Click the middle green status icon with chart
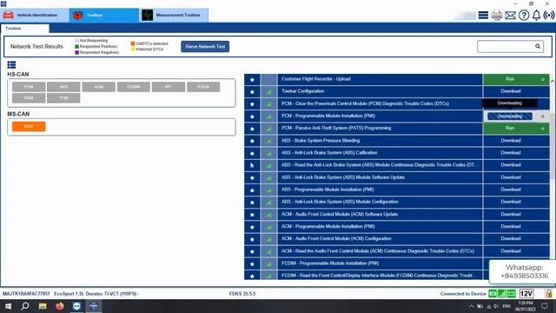The height and width of the screenshot is (313, 556). tap(502, 294)
